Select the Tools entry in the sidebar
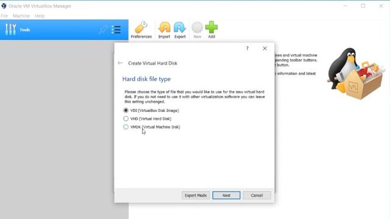This screenshot has width=390, height=219. 64,30
